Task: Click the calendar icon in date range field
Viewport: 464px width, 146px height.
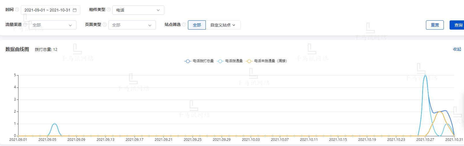Action: coord(75,10)
